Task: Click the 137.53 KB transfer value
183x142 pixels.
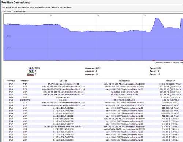Action: pos(170,92)
